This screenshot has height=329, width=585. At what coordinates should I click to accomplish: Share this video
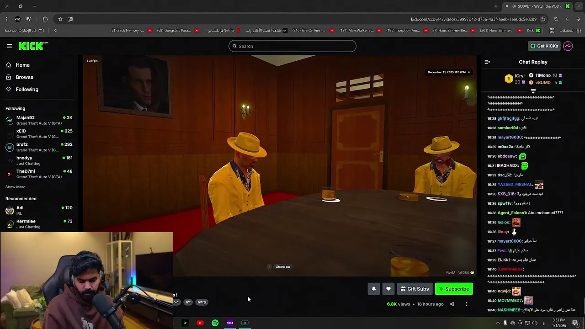(x=452, y=304)
